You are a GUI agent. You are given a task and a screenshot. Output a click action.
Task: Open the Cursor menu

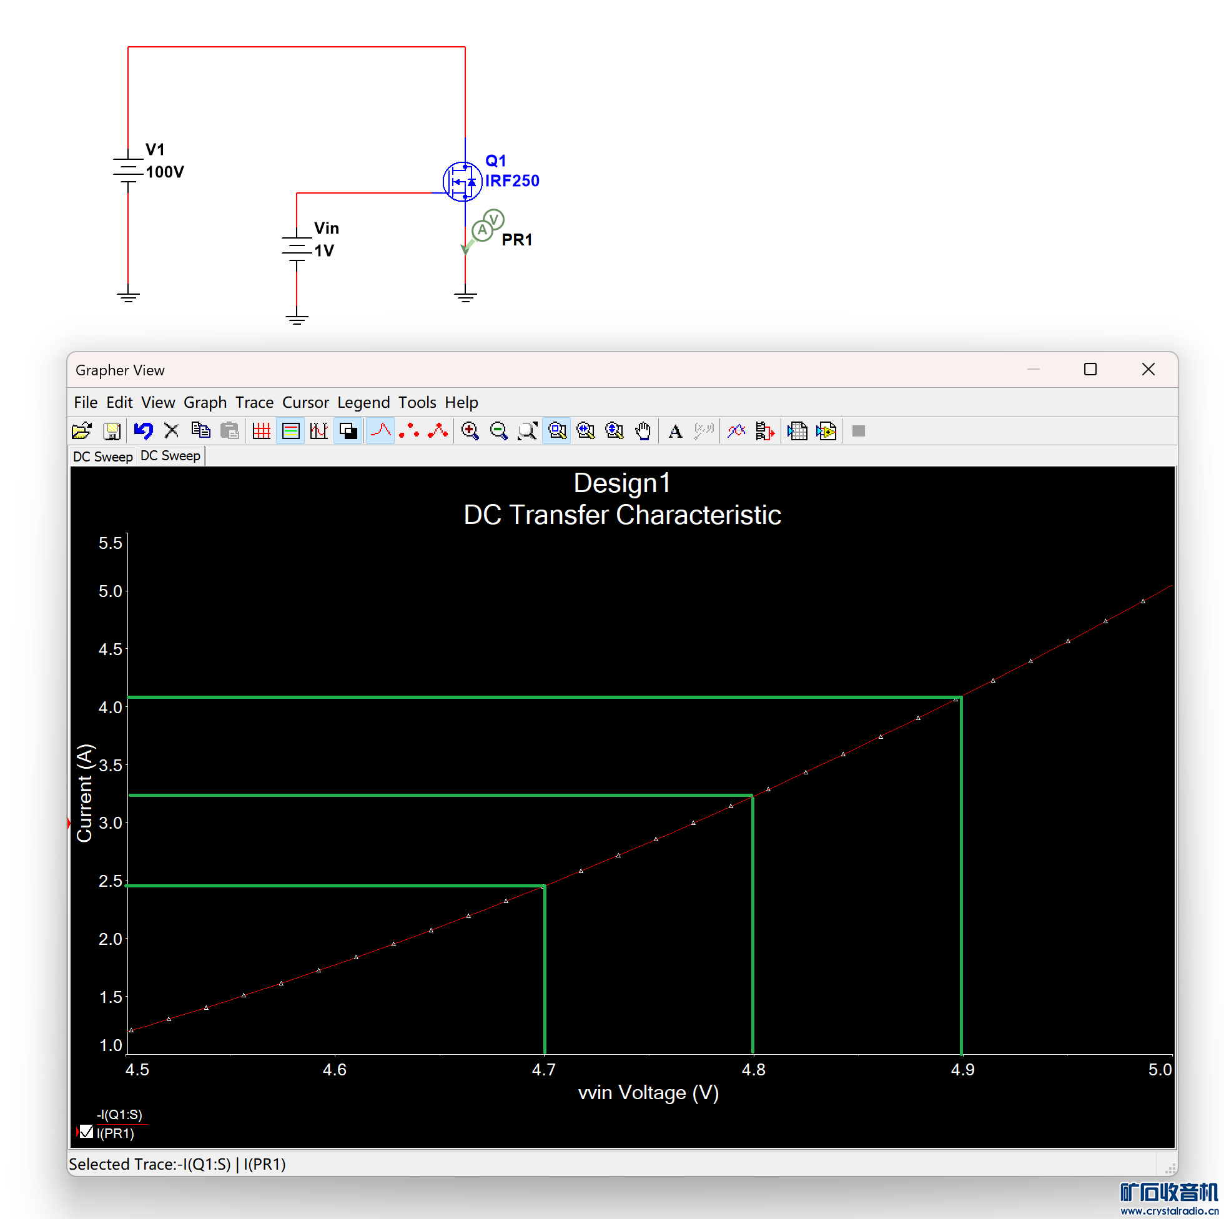[305, 402]
